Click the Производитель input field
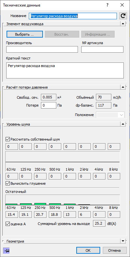 point(42,49)
